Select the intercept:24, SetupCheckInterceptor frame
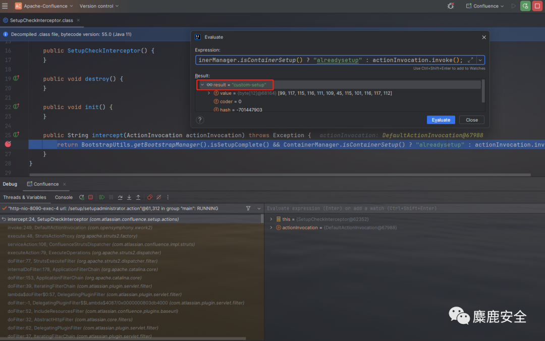 point(130,219)
